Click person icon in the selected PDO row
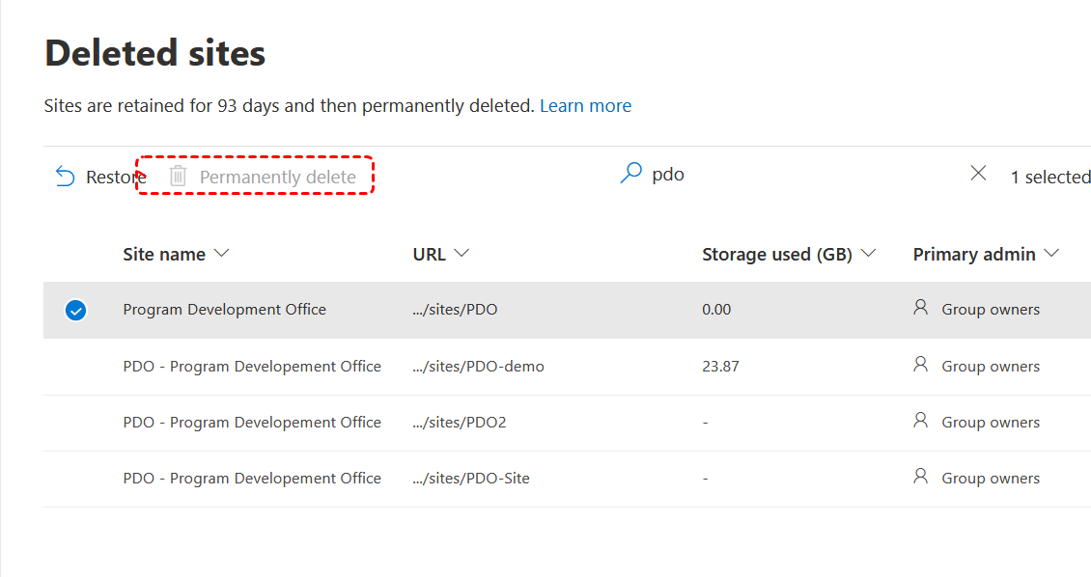 920,308
